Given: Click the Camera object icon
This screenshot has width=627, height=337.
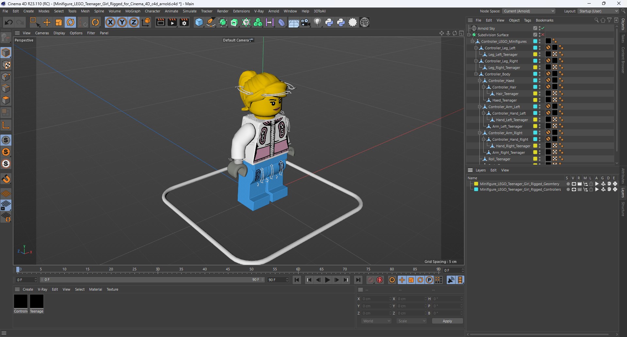Looking at the screenshot, I should pyautogui.click(x=306, y=22).
